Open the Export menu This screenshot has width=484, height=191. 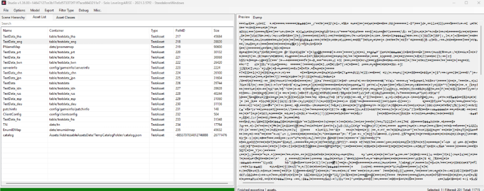pyautogui.click(x=49, y=10)
